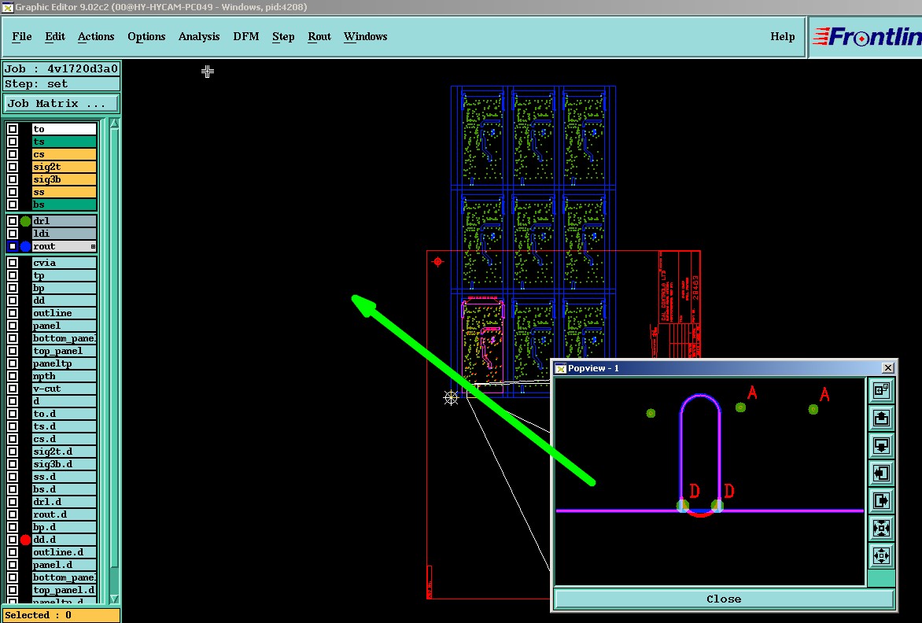Screen dimensions: 922x623
Task: Click the topmost Popview window-link icon
Action: click(881, 390)
